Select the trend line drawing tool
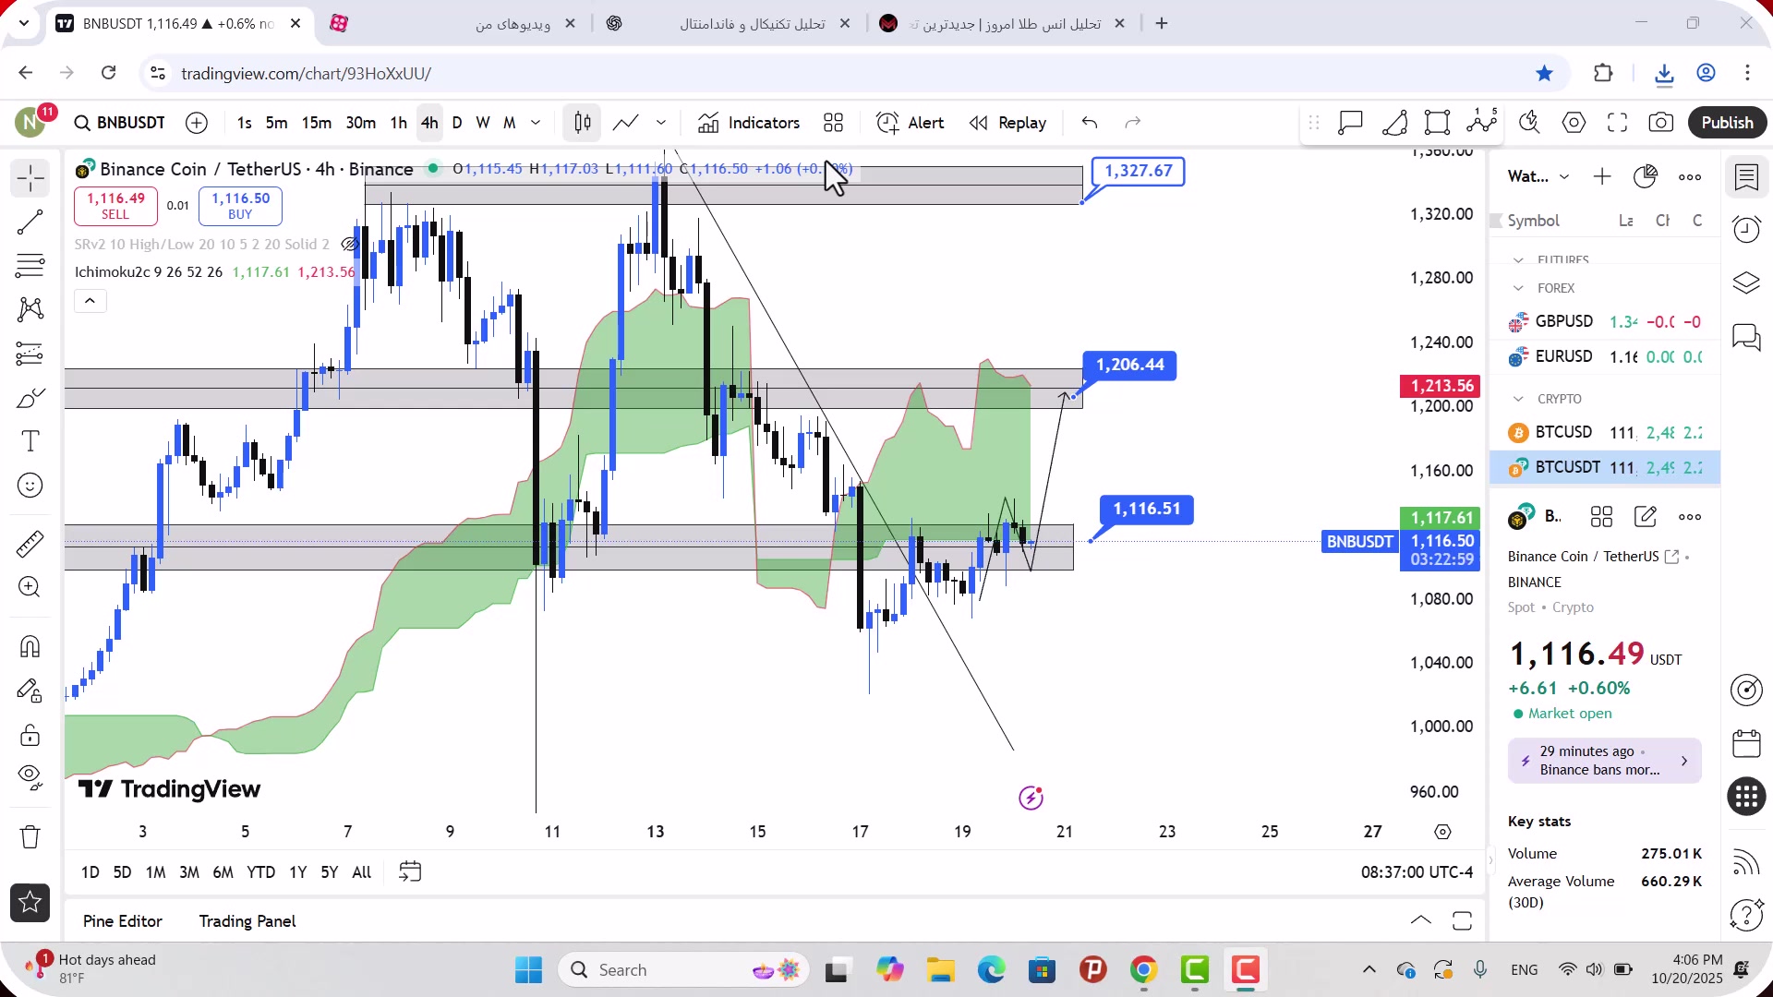The image size is (1773, 997). coord(30,222)
